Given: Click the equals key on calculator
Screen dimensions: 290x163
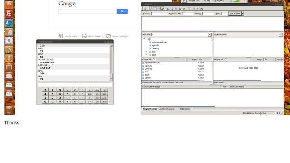Looking at the screenshot, I should point(60,102).
